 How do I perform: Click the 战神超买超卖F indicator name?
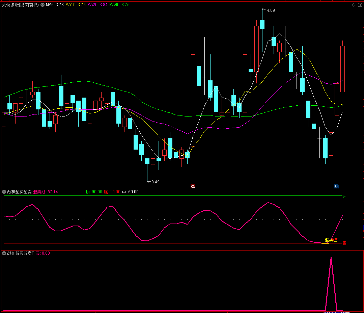coord(21,253)
